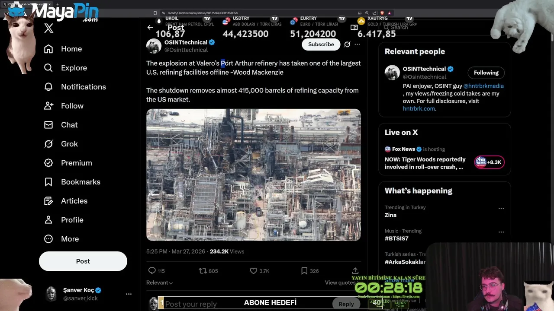Click the X logo icon in the sidebar
This screenshot has width=554, height=311.
[x=48, y=29]
